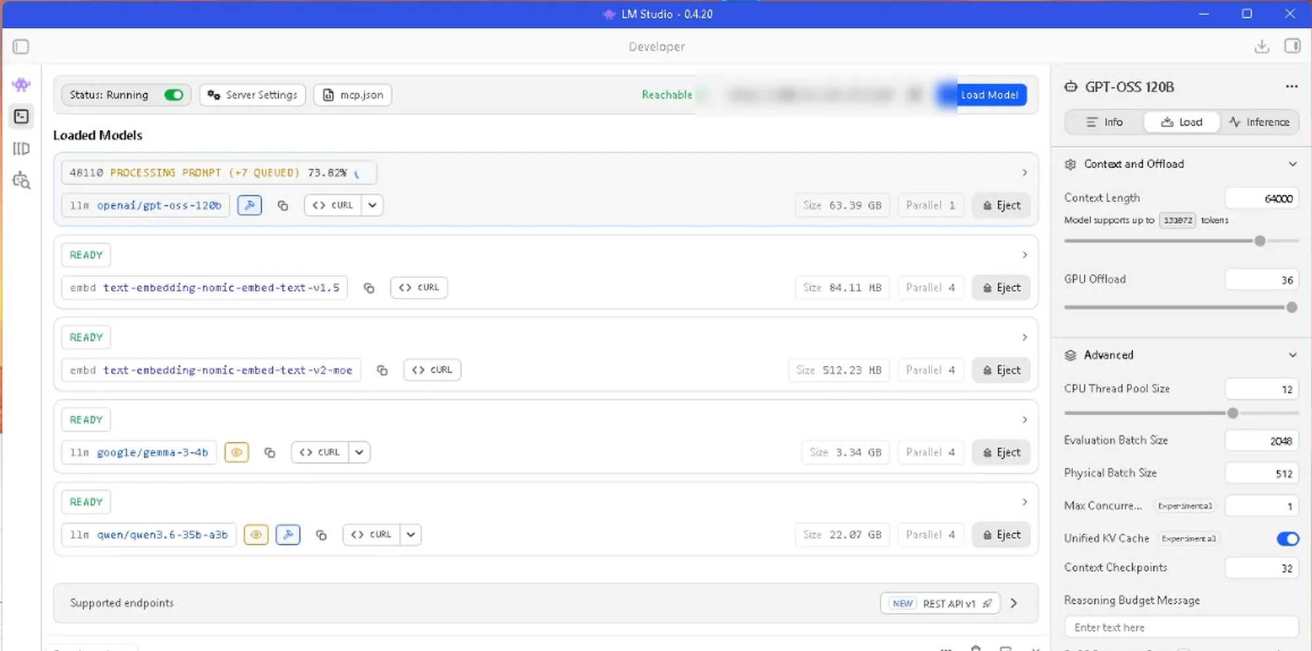This screenshot has width=1312, height=651.
Task: Click the Context and Offload gear icon
Action: pos(1071,164)
